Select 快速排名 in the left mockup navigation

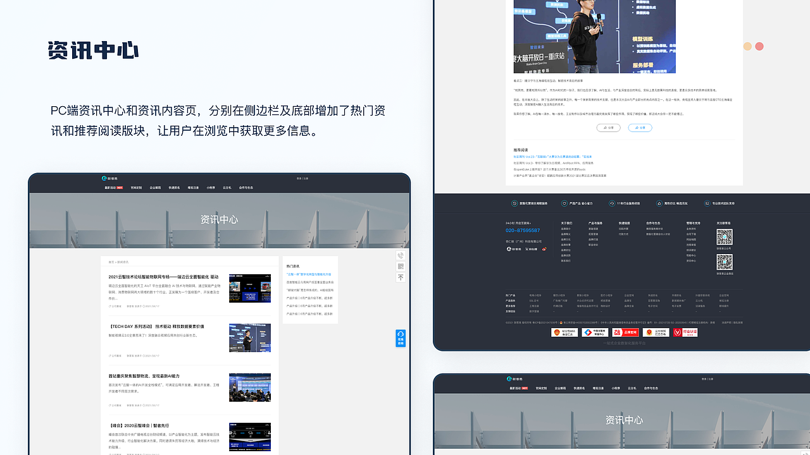[x=174, y=188]
